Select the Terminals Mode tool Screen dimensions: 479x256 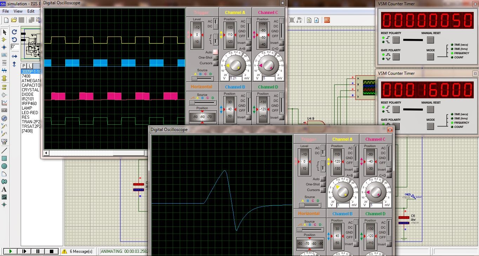4,87
